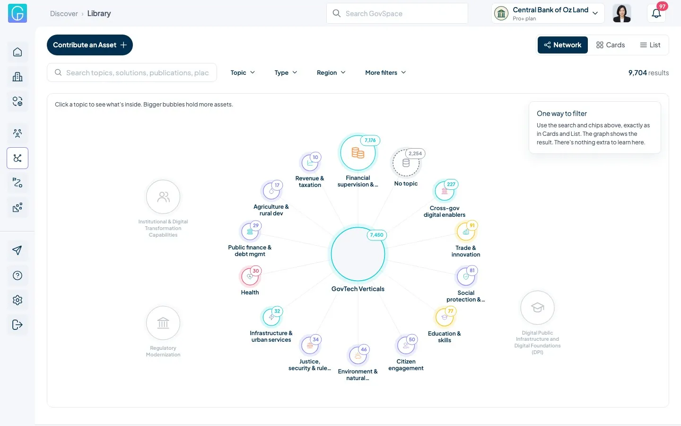Click the paper plane send icon
681x426 pixels.
(x=17, y=251)
